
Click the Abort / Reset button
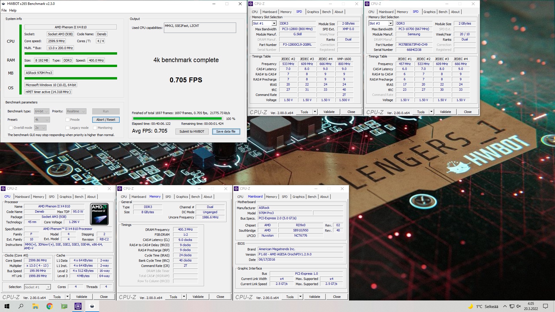tap(106, 120)
